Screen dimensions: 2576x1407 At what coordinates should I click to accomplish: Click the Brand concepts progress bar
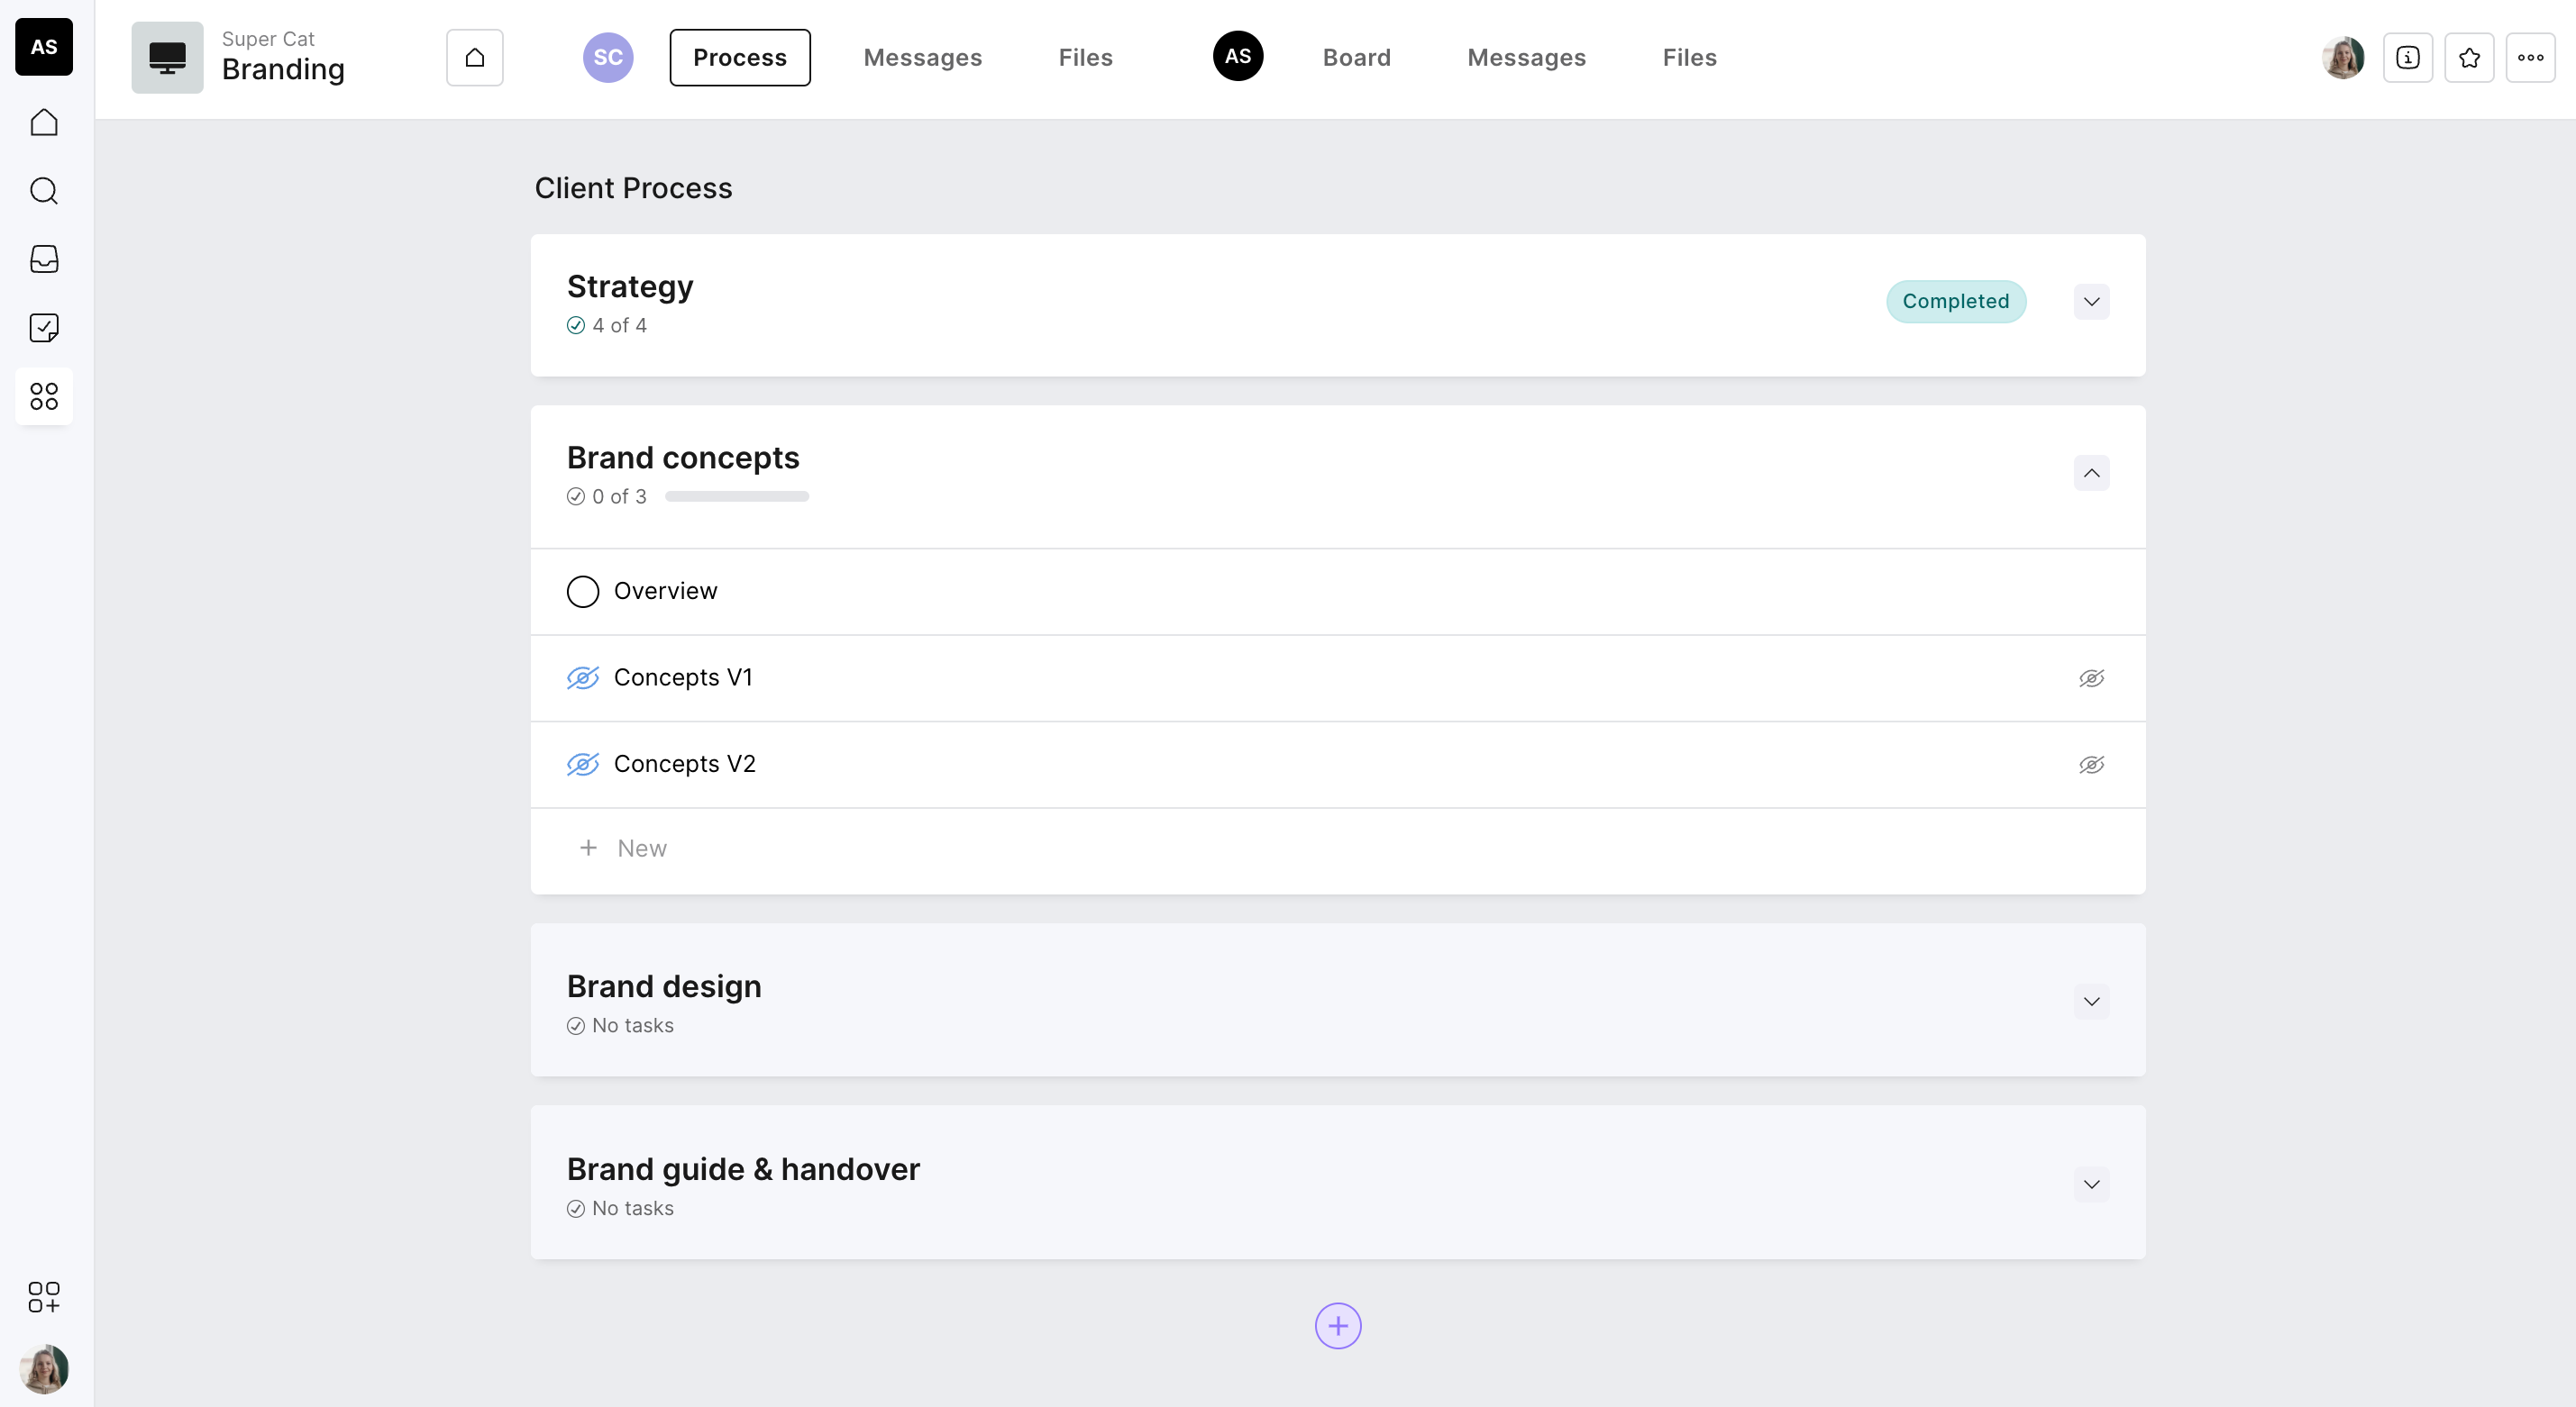point(736,496)
